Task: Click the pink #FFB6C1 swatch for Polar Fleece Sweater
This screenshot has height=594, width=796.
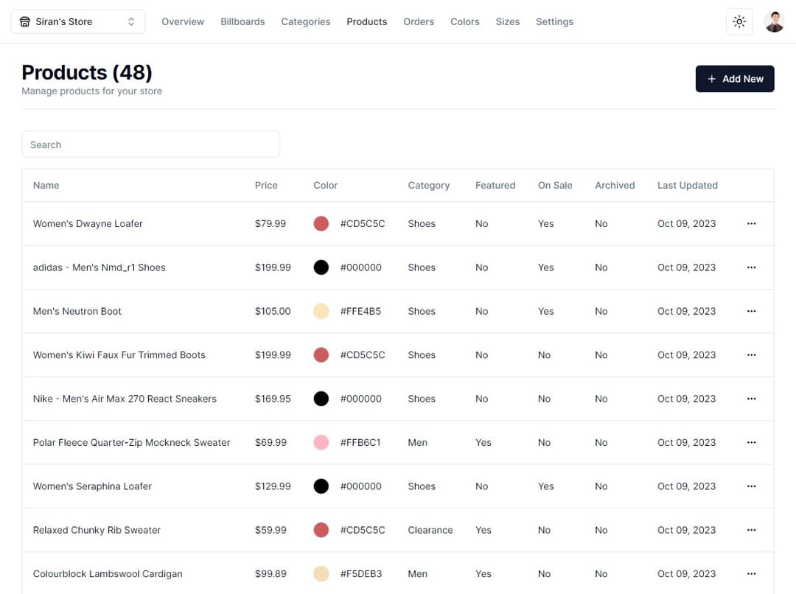Action: coord(321,443)
